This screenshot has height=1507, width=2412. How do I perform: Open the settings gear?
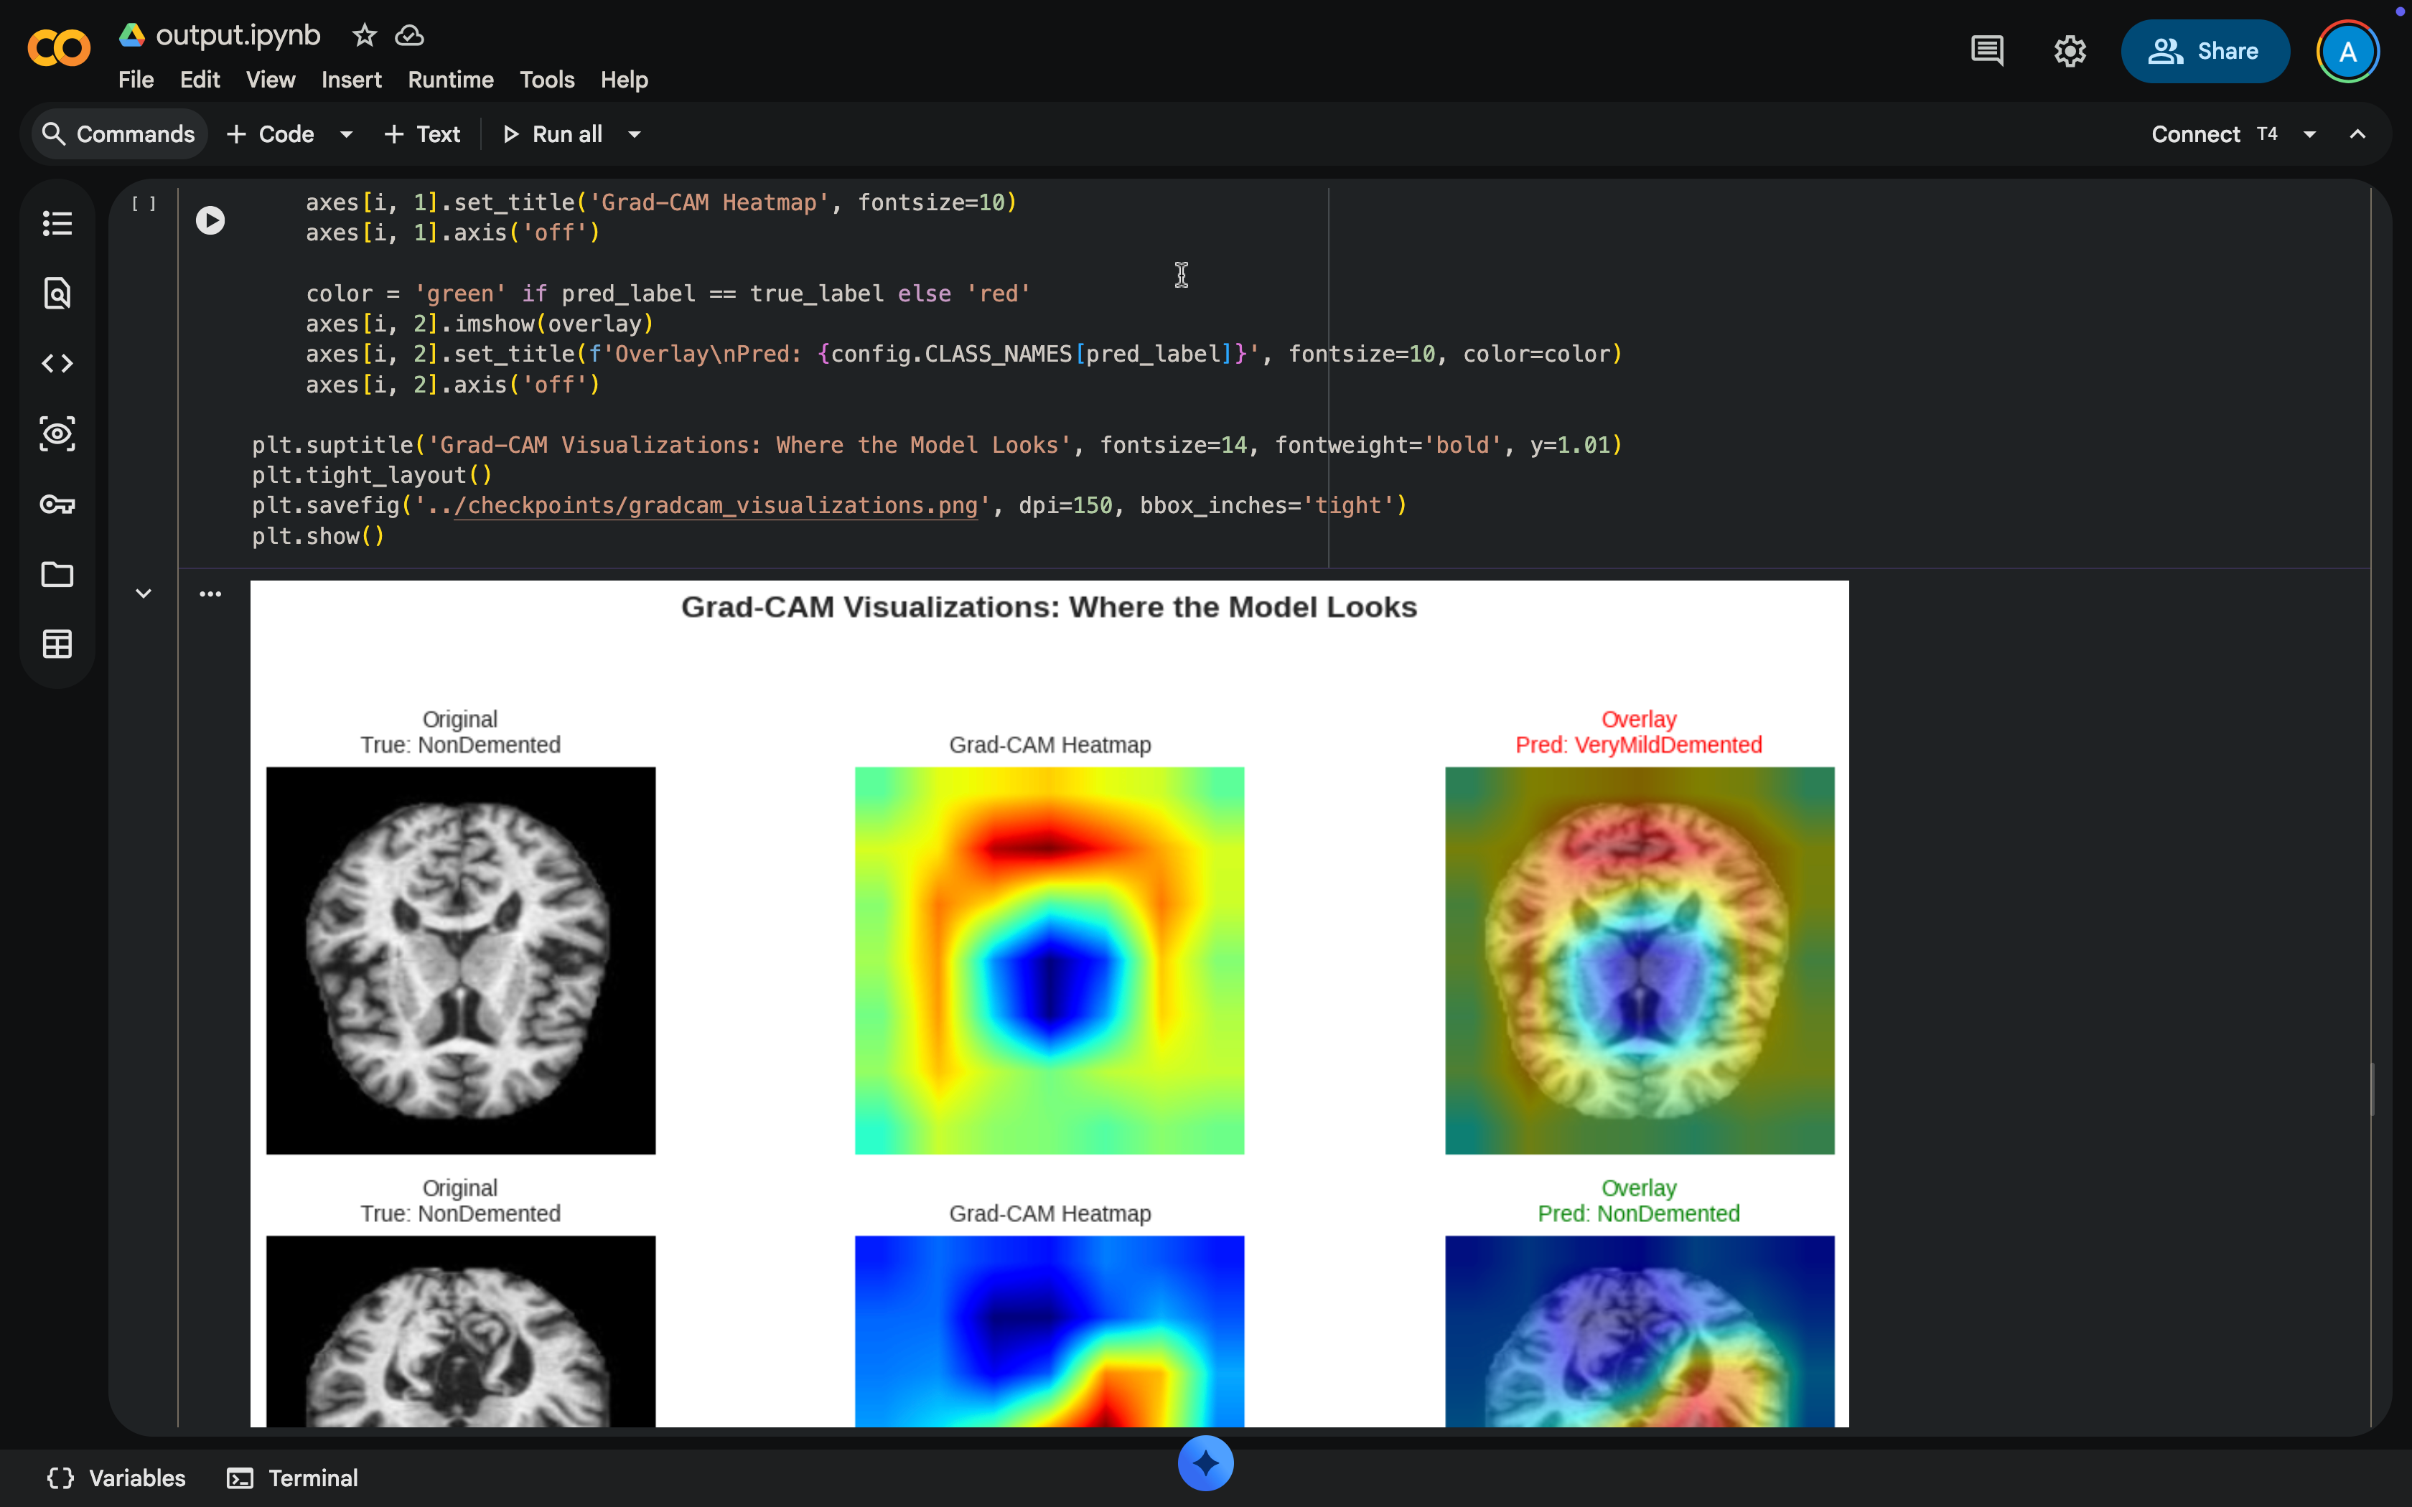coord(2070,51)
